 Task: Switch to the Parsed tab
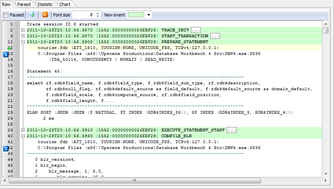coord(24,4)
